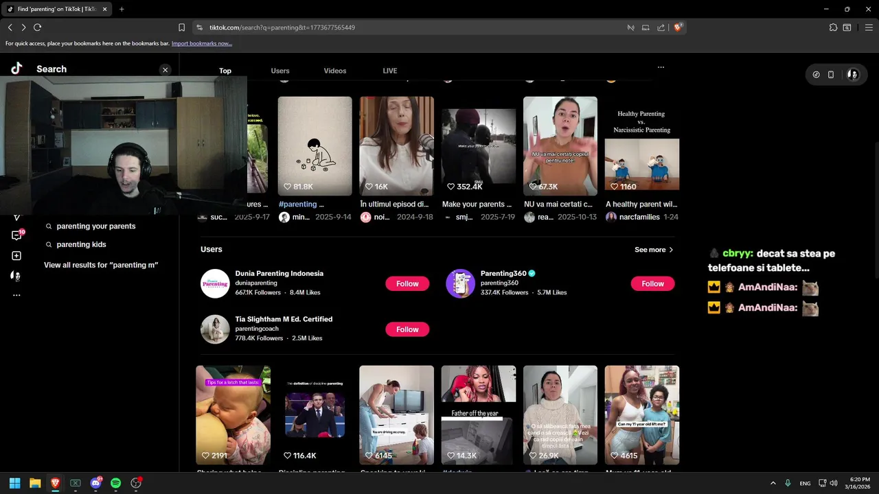Screen dimensions: 879x494
Task: Open the video thumbnail with 16K likes
Action: (396, 145)
